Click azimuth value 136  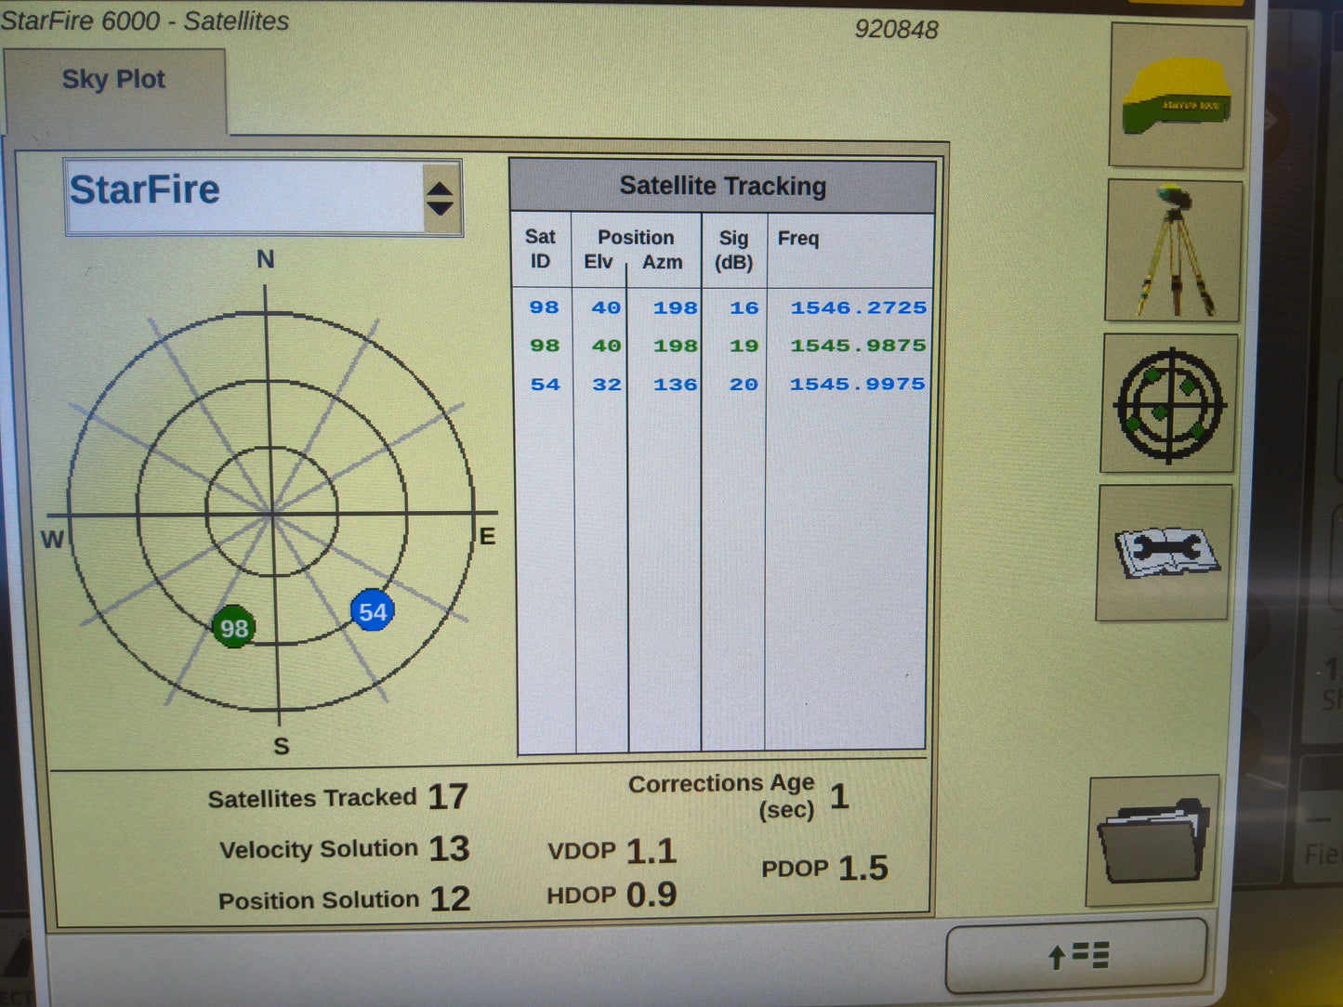[675, 384]
